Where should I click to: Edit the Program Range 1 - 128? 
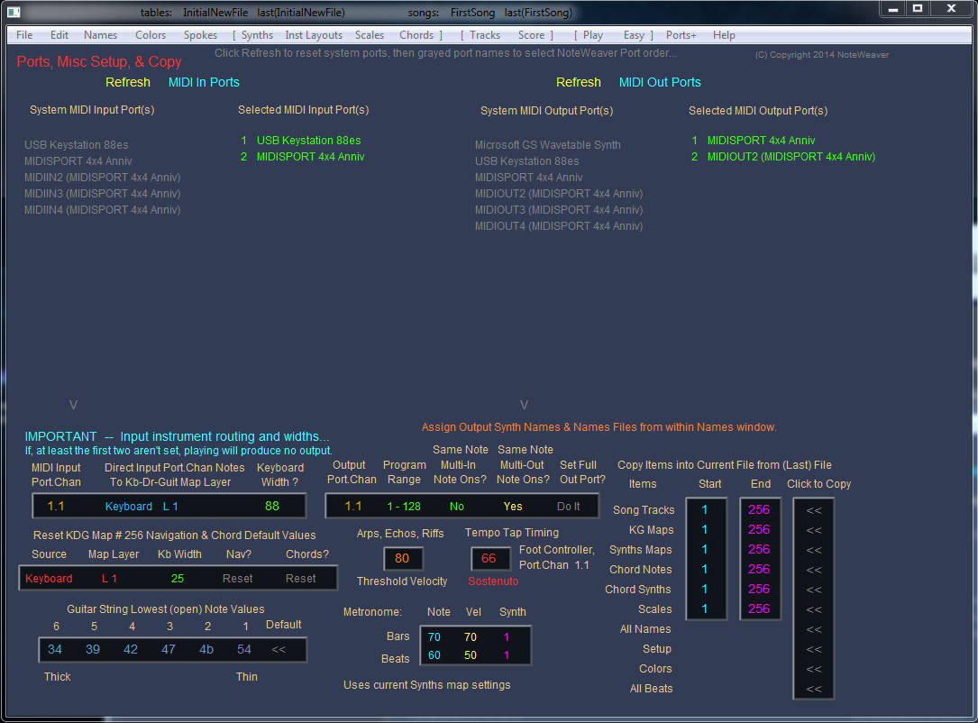coord(404,507)
